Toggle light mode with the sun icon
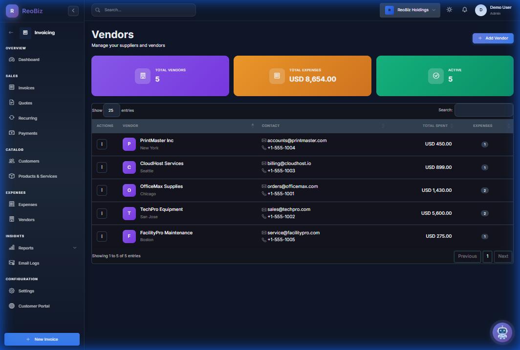Viewport: 520px width, 350px height. [449, 9]
